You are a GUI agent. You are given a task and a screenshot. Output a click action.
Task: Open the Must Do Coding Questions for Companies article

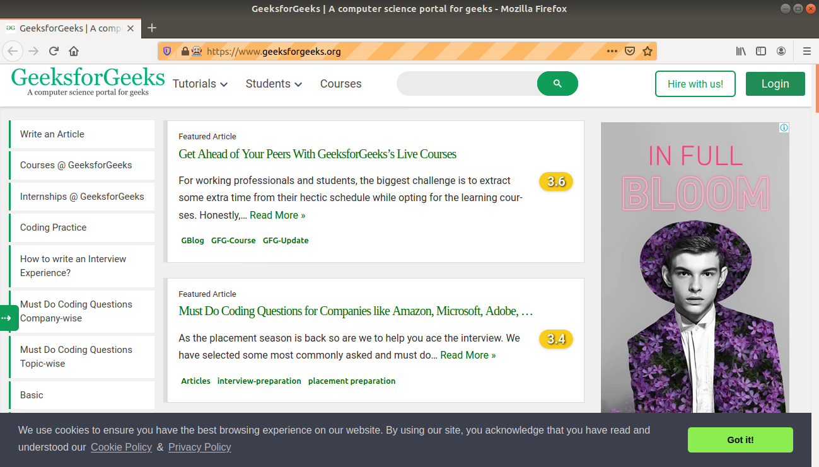point(356,311)
